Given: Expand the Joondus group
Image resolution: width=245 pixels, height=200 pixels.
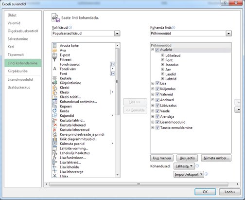Looking at the screenshot, I should click(163, 65).
